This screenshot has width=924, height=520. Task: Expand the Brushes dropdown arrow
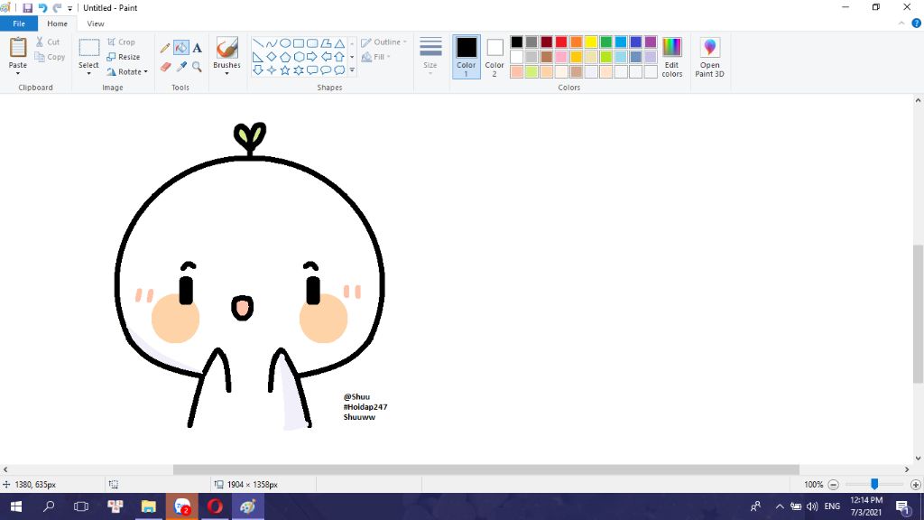226,73
